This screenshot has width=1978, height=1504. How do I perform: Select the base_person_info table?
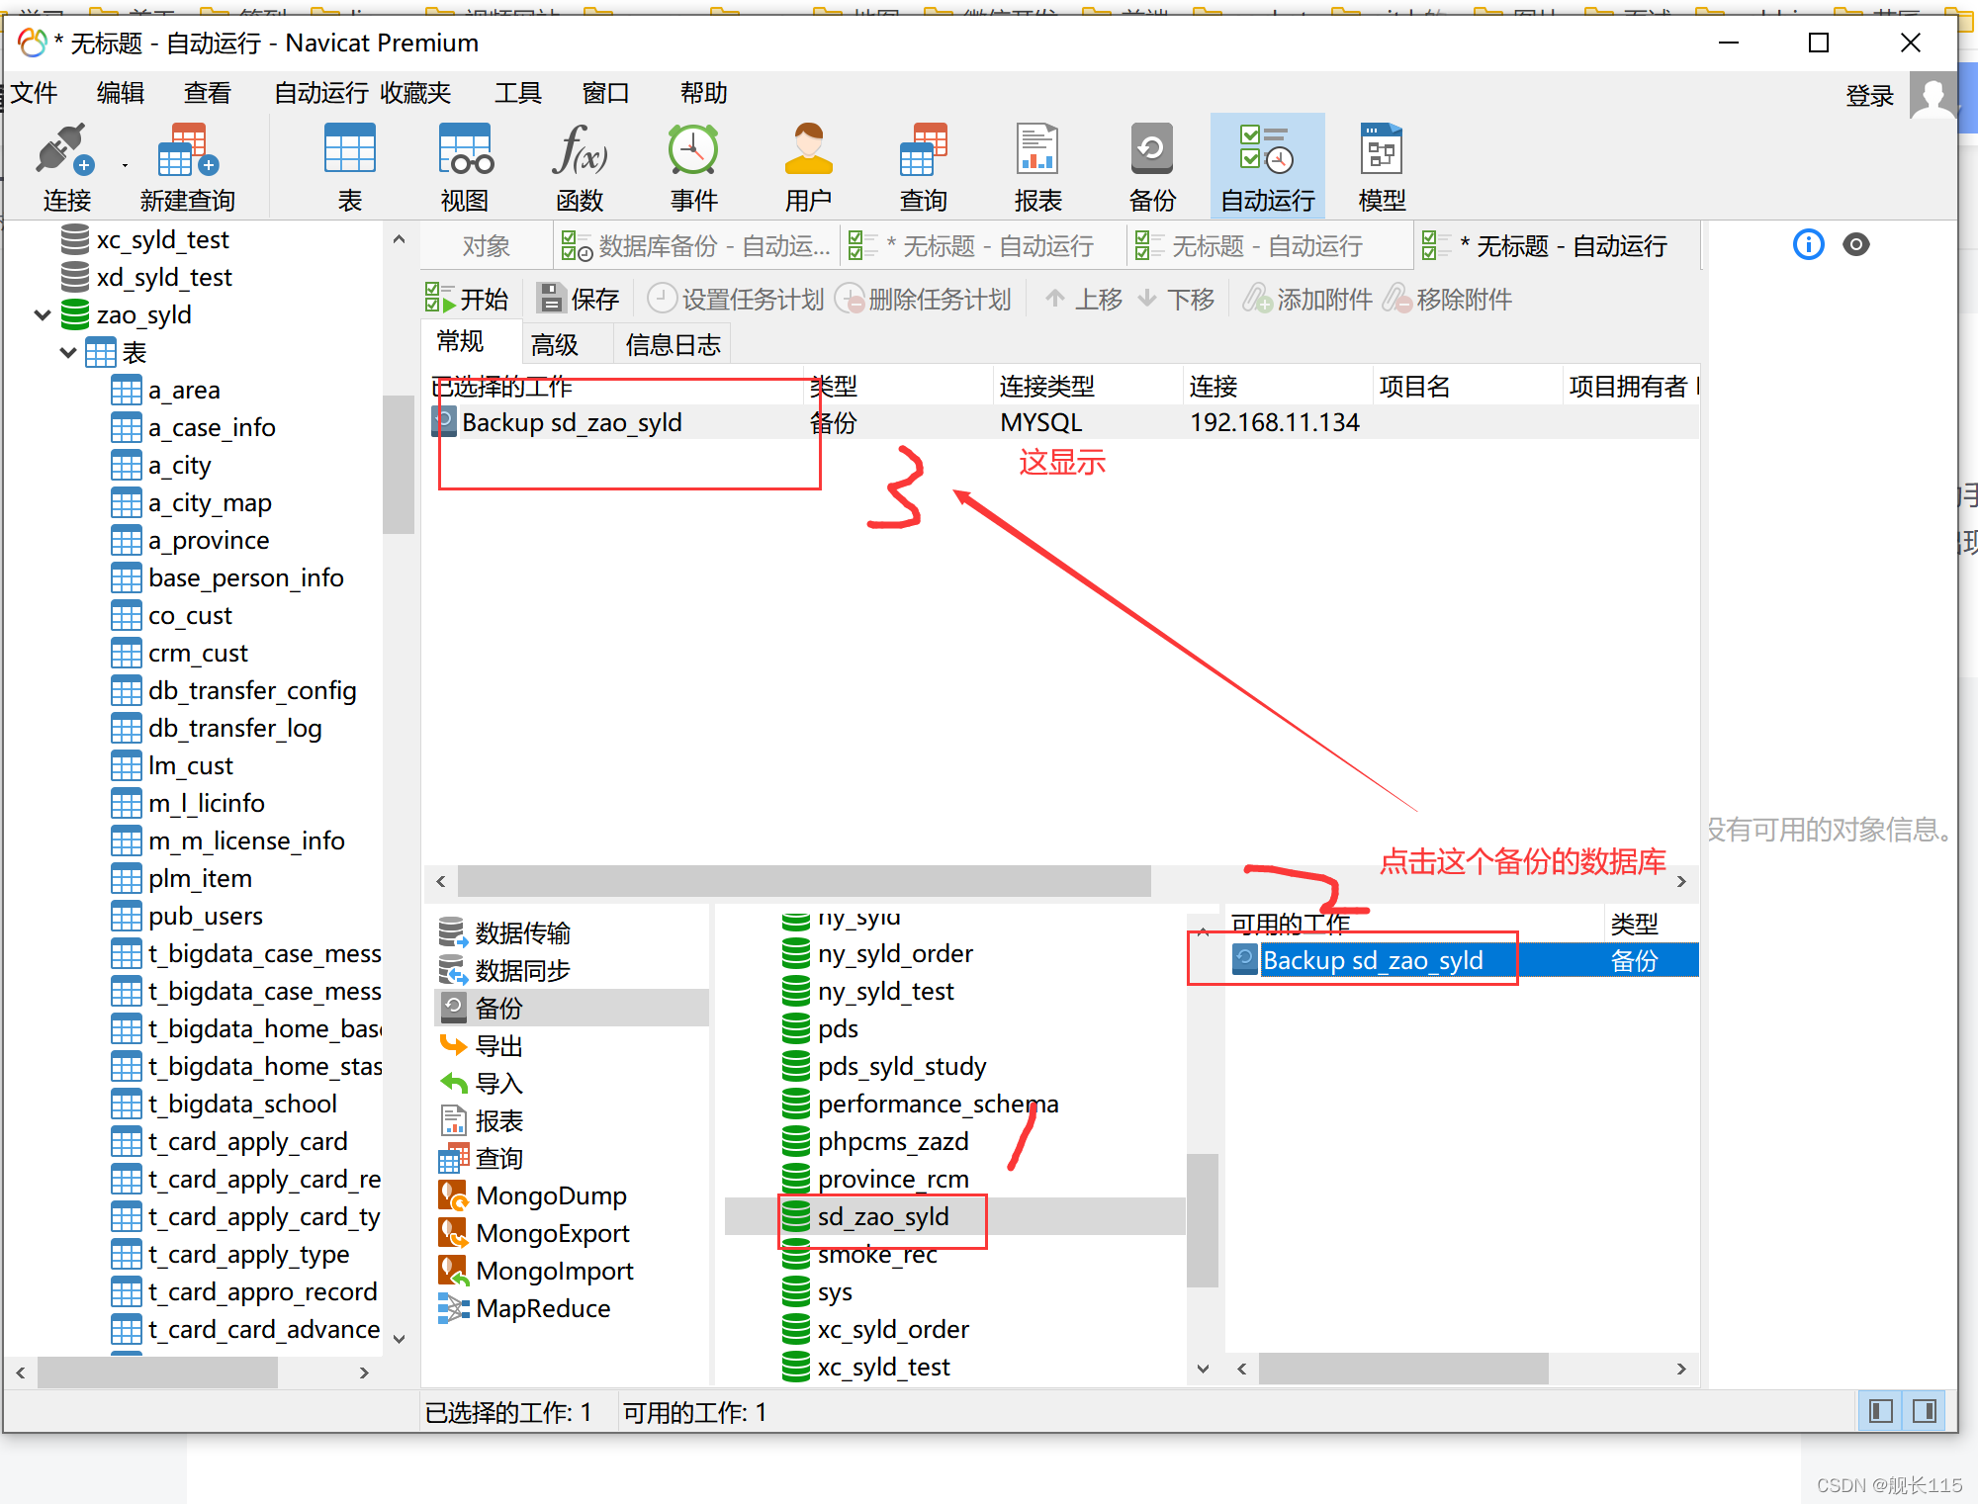point(245,577)
